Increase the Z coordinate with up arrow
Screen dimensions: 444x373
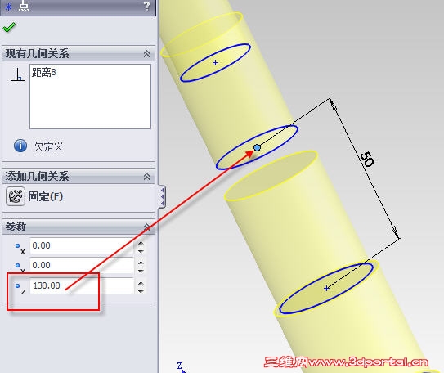141,283
